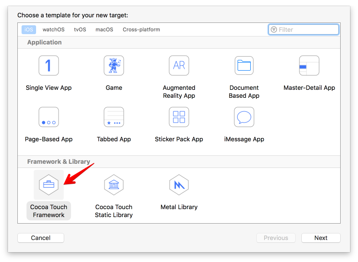Viewport: 358px width, 262px height.
Task: Select the Tabbed App icon
Action: click(114, 117)
